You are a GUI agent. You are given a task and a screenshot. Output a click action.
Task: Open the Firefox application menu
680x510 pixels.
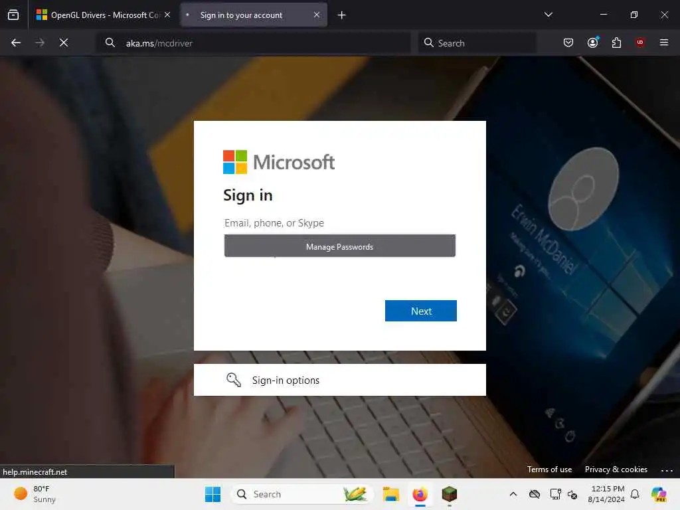pyautogui.click(x=664, y=42)
